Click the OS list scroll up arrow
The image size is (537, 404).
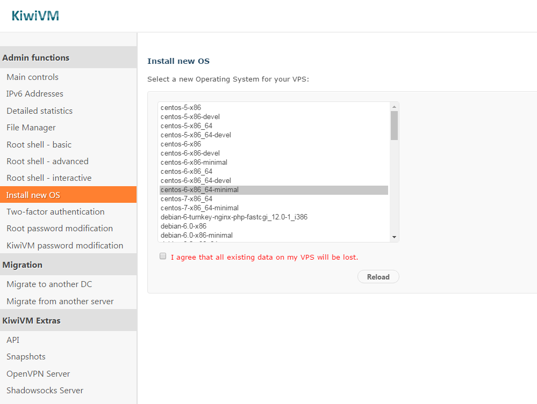(394, 107)
